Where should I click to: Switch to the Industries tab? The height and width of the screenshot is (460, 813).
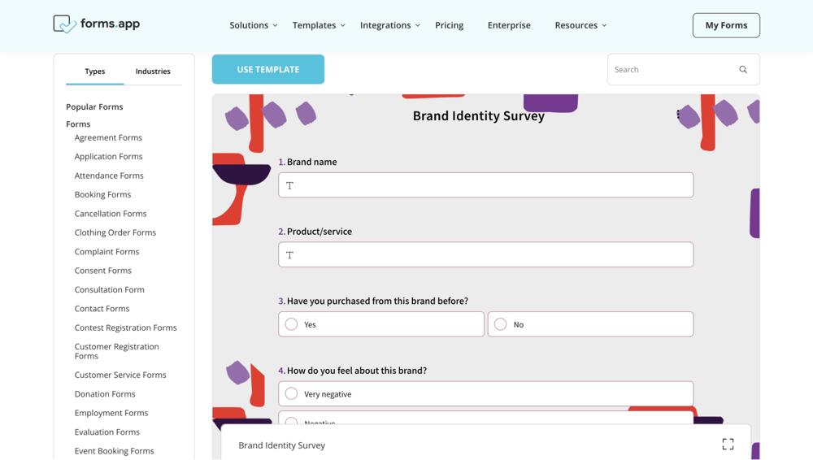click(153, 72)
